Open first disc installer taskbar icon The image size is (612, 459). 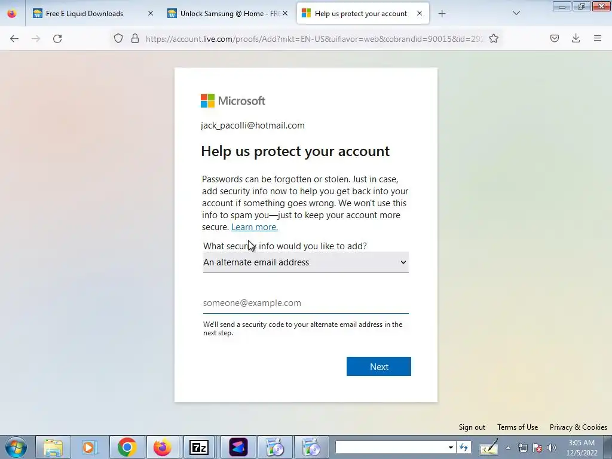(x=275, y=447)
